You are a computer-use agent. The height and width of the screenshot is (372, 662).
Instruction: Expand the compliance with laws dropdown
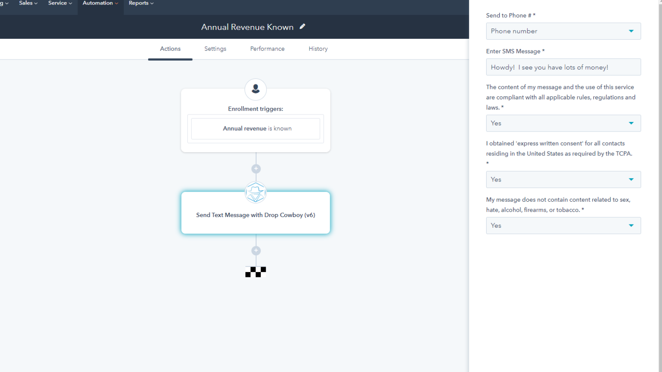(x=563, y=123)
